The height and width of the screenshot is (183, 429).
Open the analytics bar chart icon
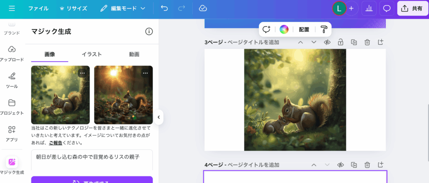[x=369, y=8]
